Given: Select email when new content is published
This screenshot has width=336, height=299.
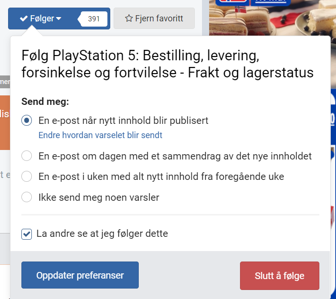Looking at the screenshot, I should (27, 121).
